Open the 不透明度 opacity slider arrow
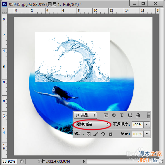 coord(147,125)
